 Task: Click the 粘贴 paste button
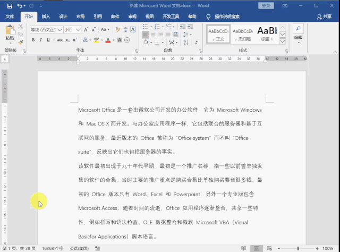(10, 32)
